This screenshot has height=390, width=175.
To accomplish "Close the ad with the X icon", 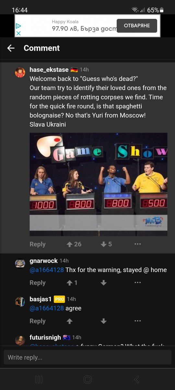I will point(18,33).
